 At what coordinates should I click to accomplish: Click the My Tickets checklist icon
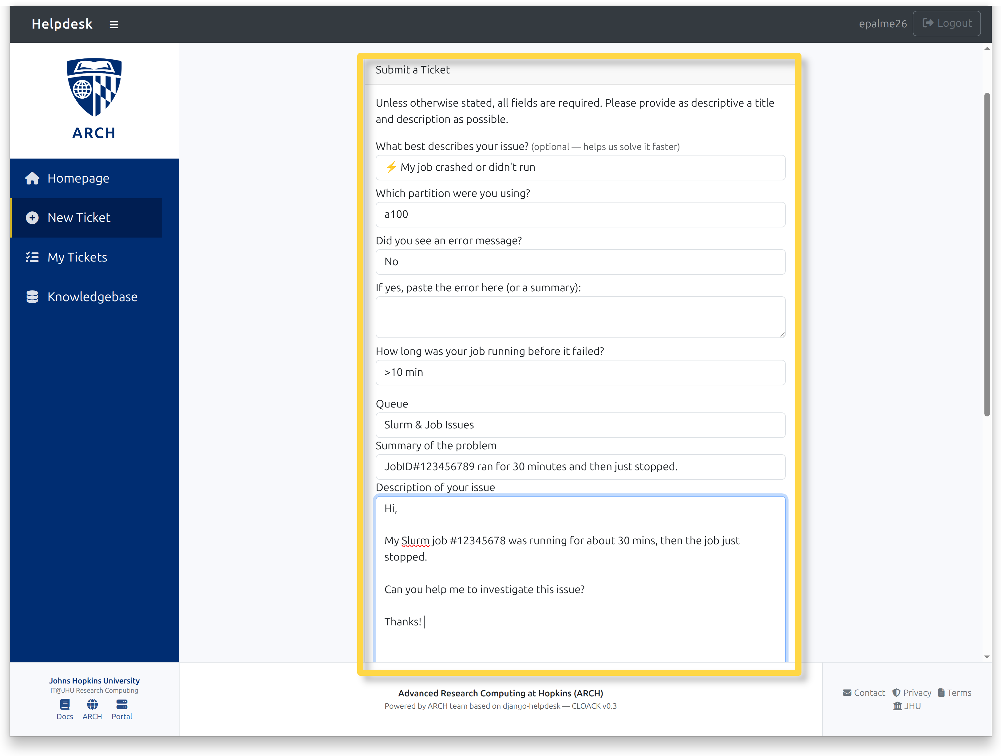click(32, 257)
